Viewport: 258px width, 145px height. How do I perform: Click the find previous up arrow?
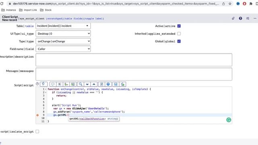coord(94,84)
